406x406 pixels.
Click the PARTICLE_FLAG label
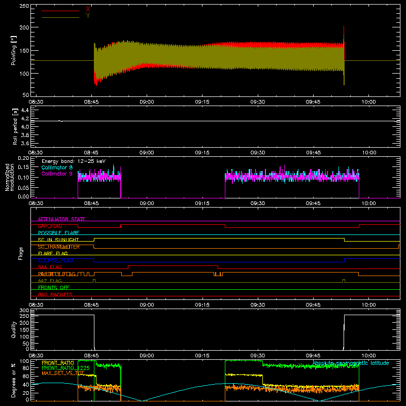57,274
